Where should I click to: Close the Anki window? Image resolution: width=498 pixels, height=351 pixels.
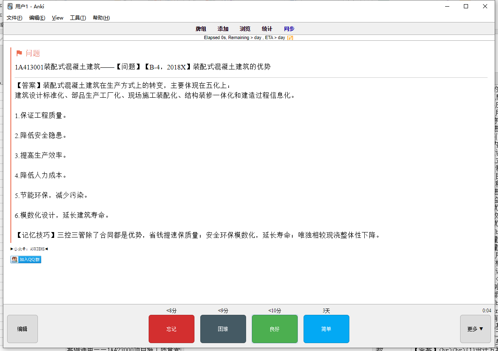coord(485,6)
